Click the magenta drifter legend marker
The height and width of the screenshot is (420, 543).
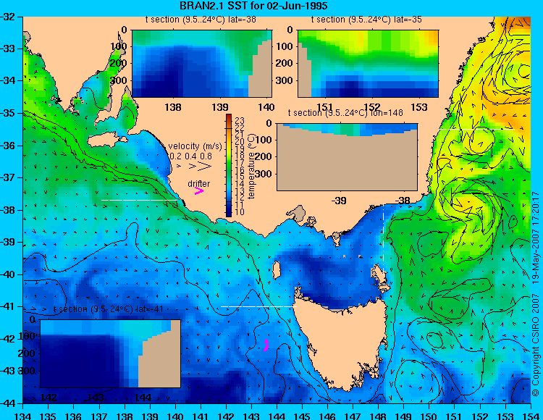(x=199, y=190)
